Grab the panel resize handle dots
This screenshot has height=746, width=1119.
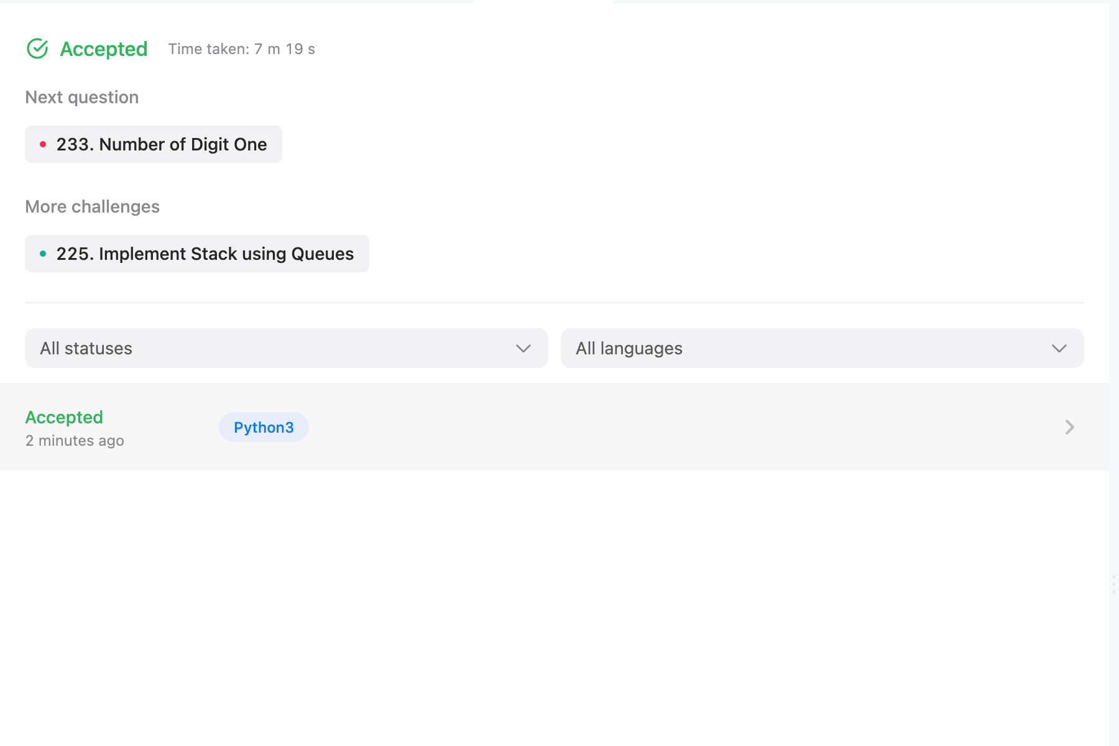click(x=1113, y=584)
